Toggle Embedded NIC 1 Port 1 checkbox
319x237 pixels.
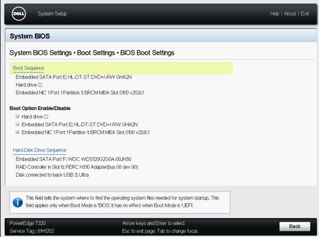tap(17, 132)
